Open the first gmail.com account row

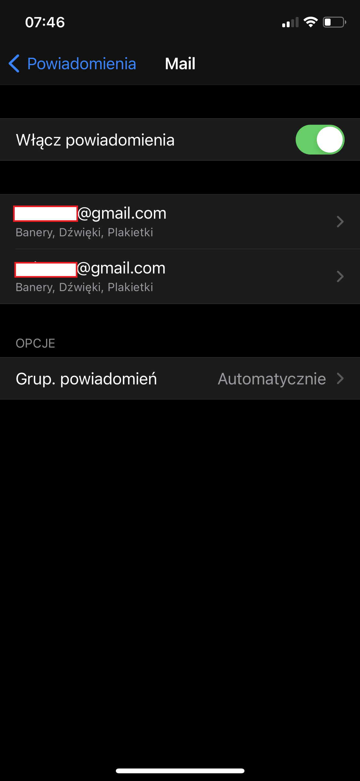(180, 222)
